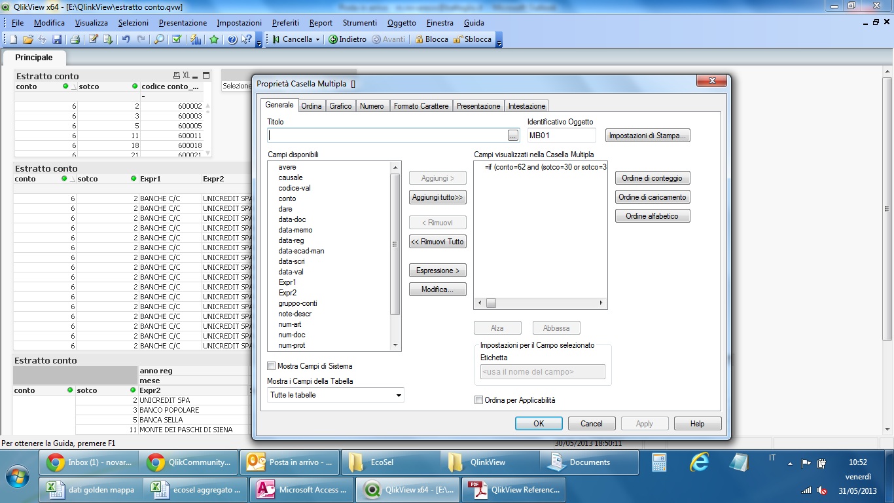Open the Cancella dropdown arrow

318,39
